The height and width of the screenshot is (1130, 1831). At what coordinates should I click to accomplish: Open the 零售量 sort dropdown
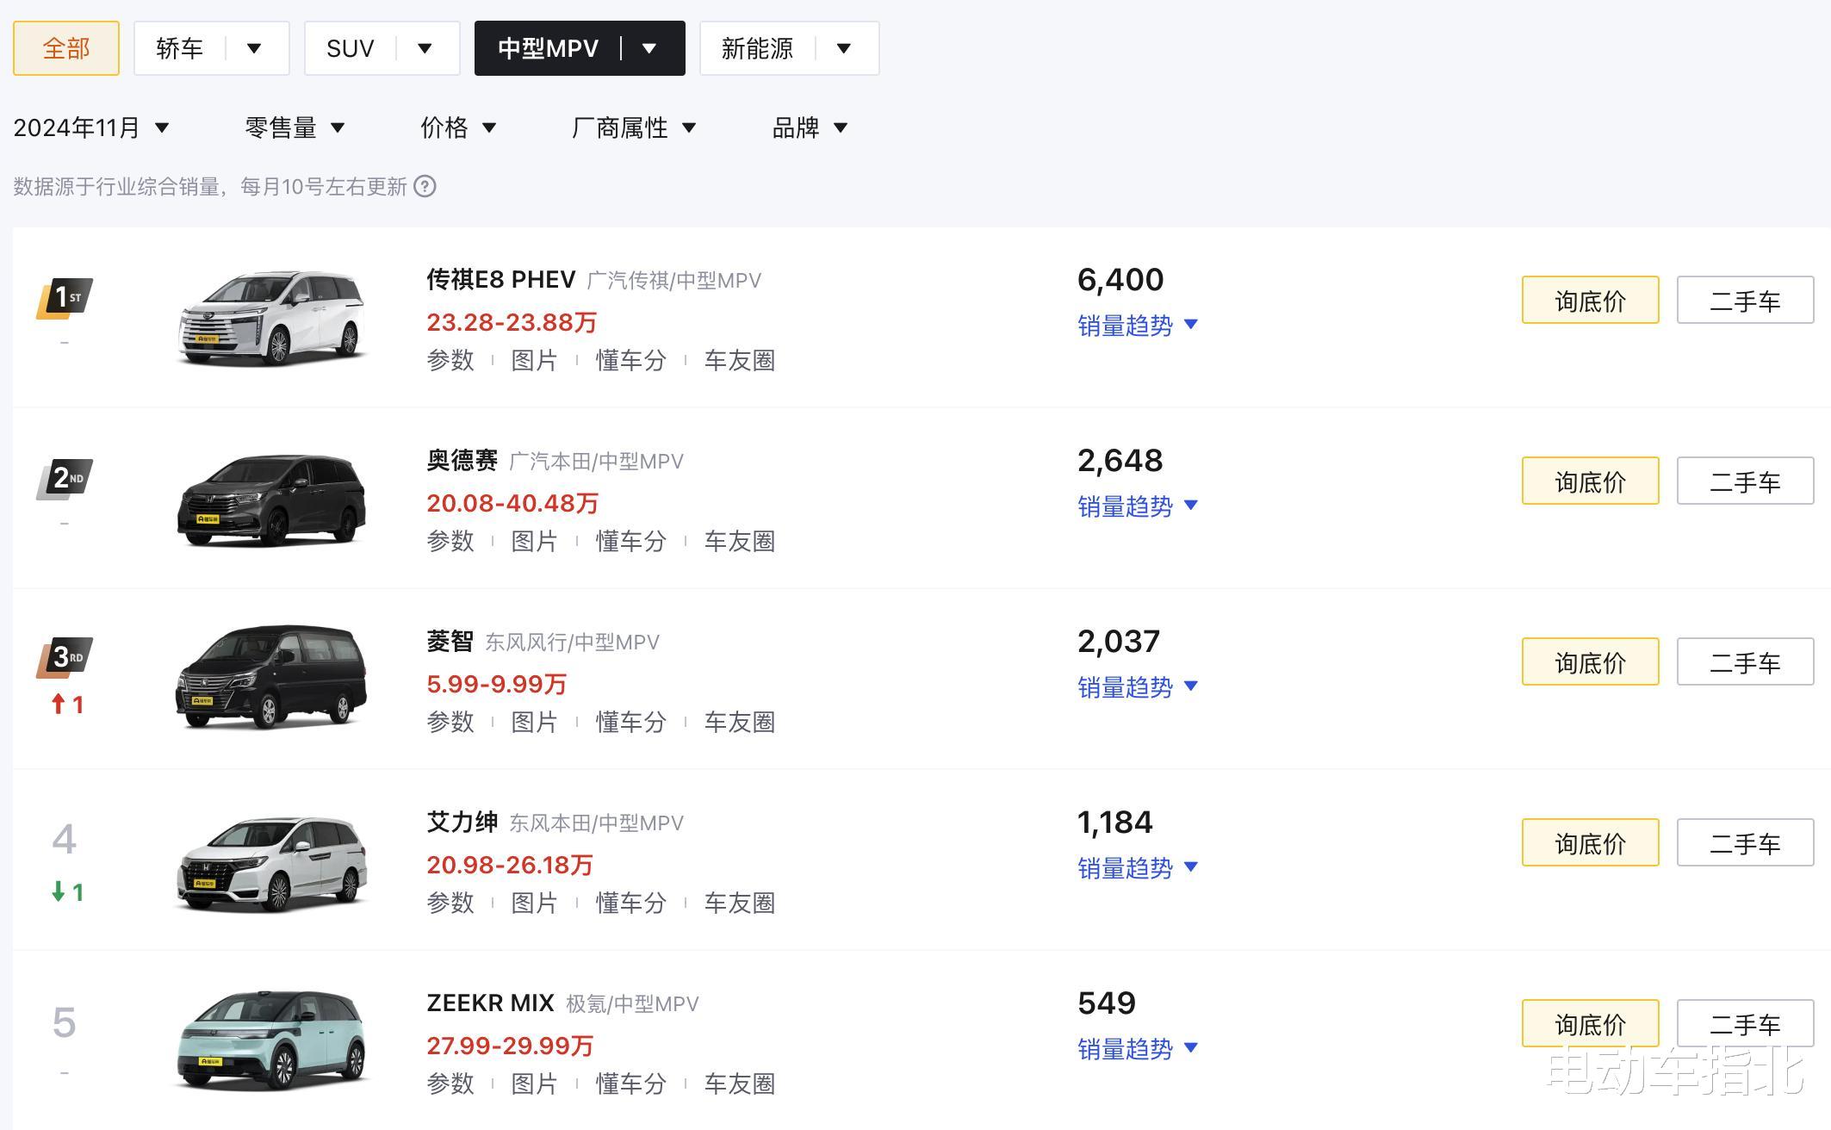[295, 128]
